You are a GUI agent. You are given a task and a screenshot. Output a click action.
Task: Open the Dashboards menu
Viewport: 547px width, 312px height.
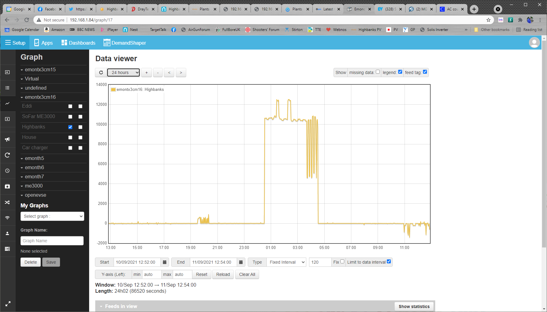(x=78, y=43)
